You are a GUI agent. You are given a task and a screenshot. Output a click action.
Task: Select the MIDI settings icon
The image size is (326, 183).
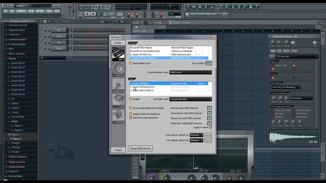click(x=118, y=54)
